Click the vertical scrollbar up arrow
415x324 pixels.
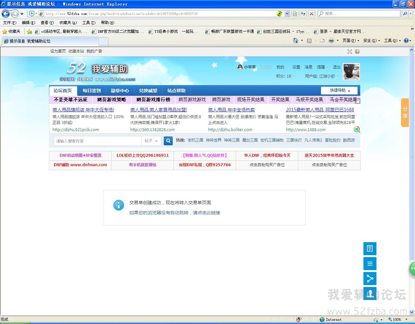click(412, 50)
